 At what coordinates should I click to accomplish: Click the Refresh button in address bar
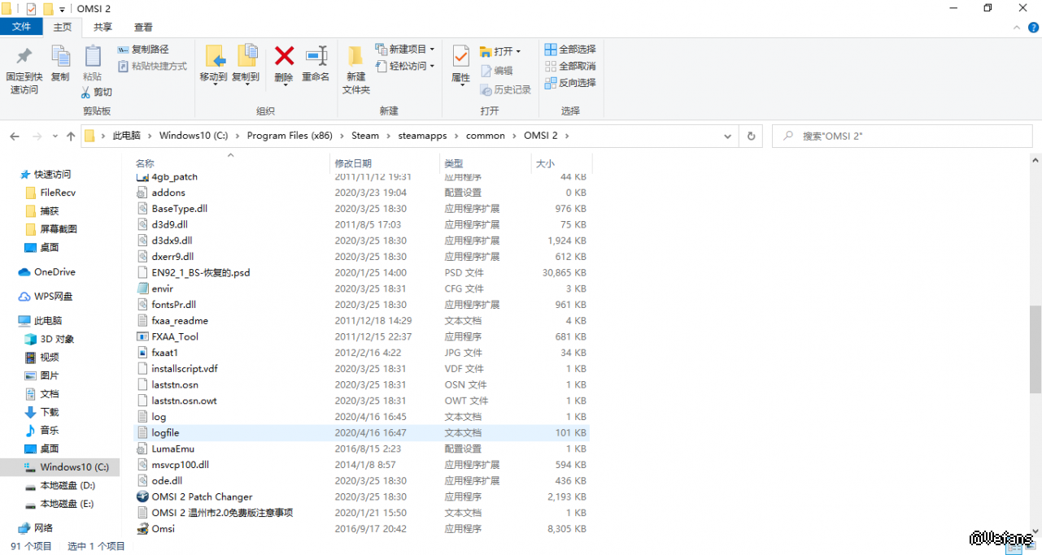click(751, 136)
